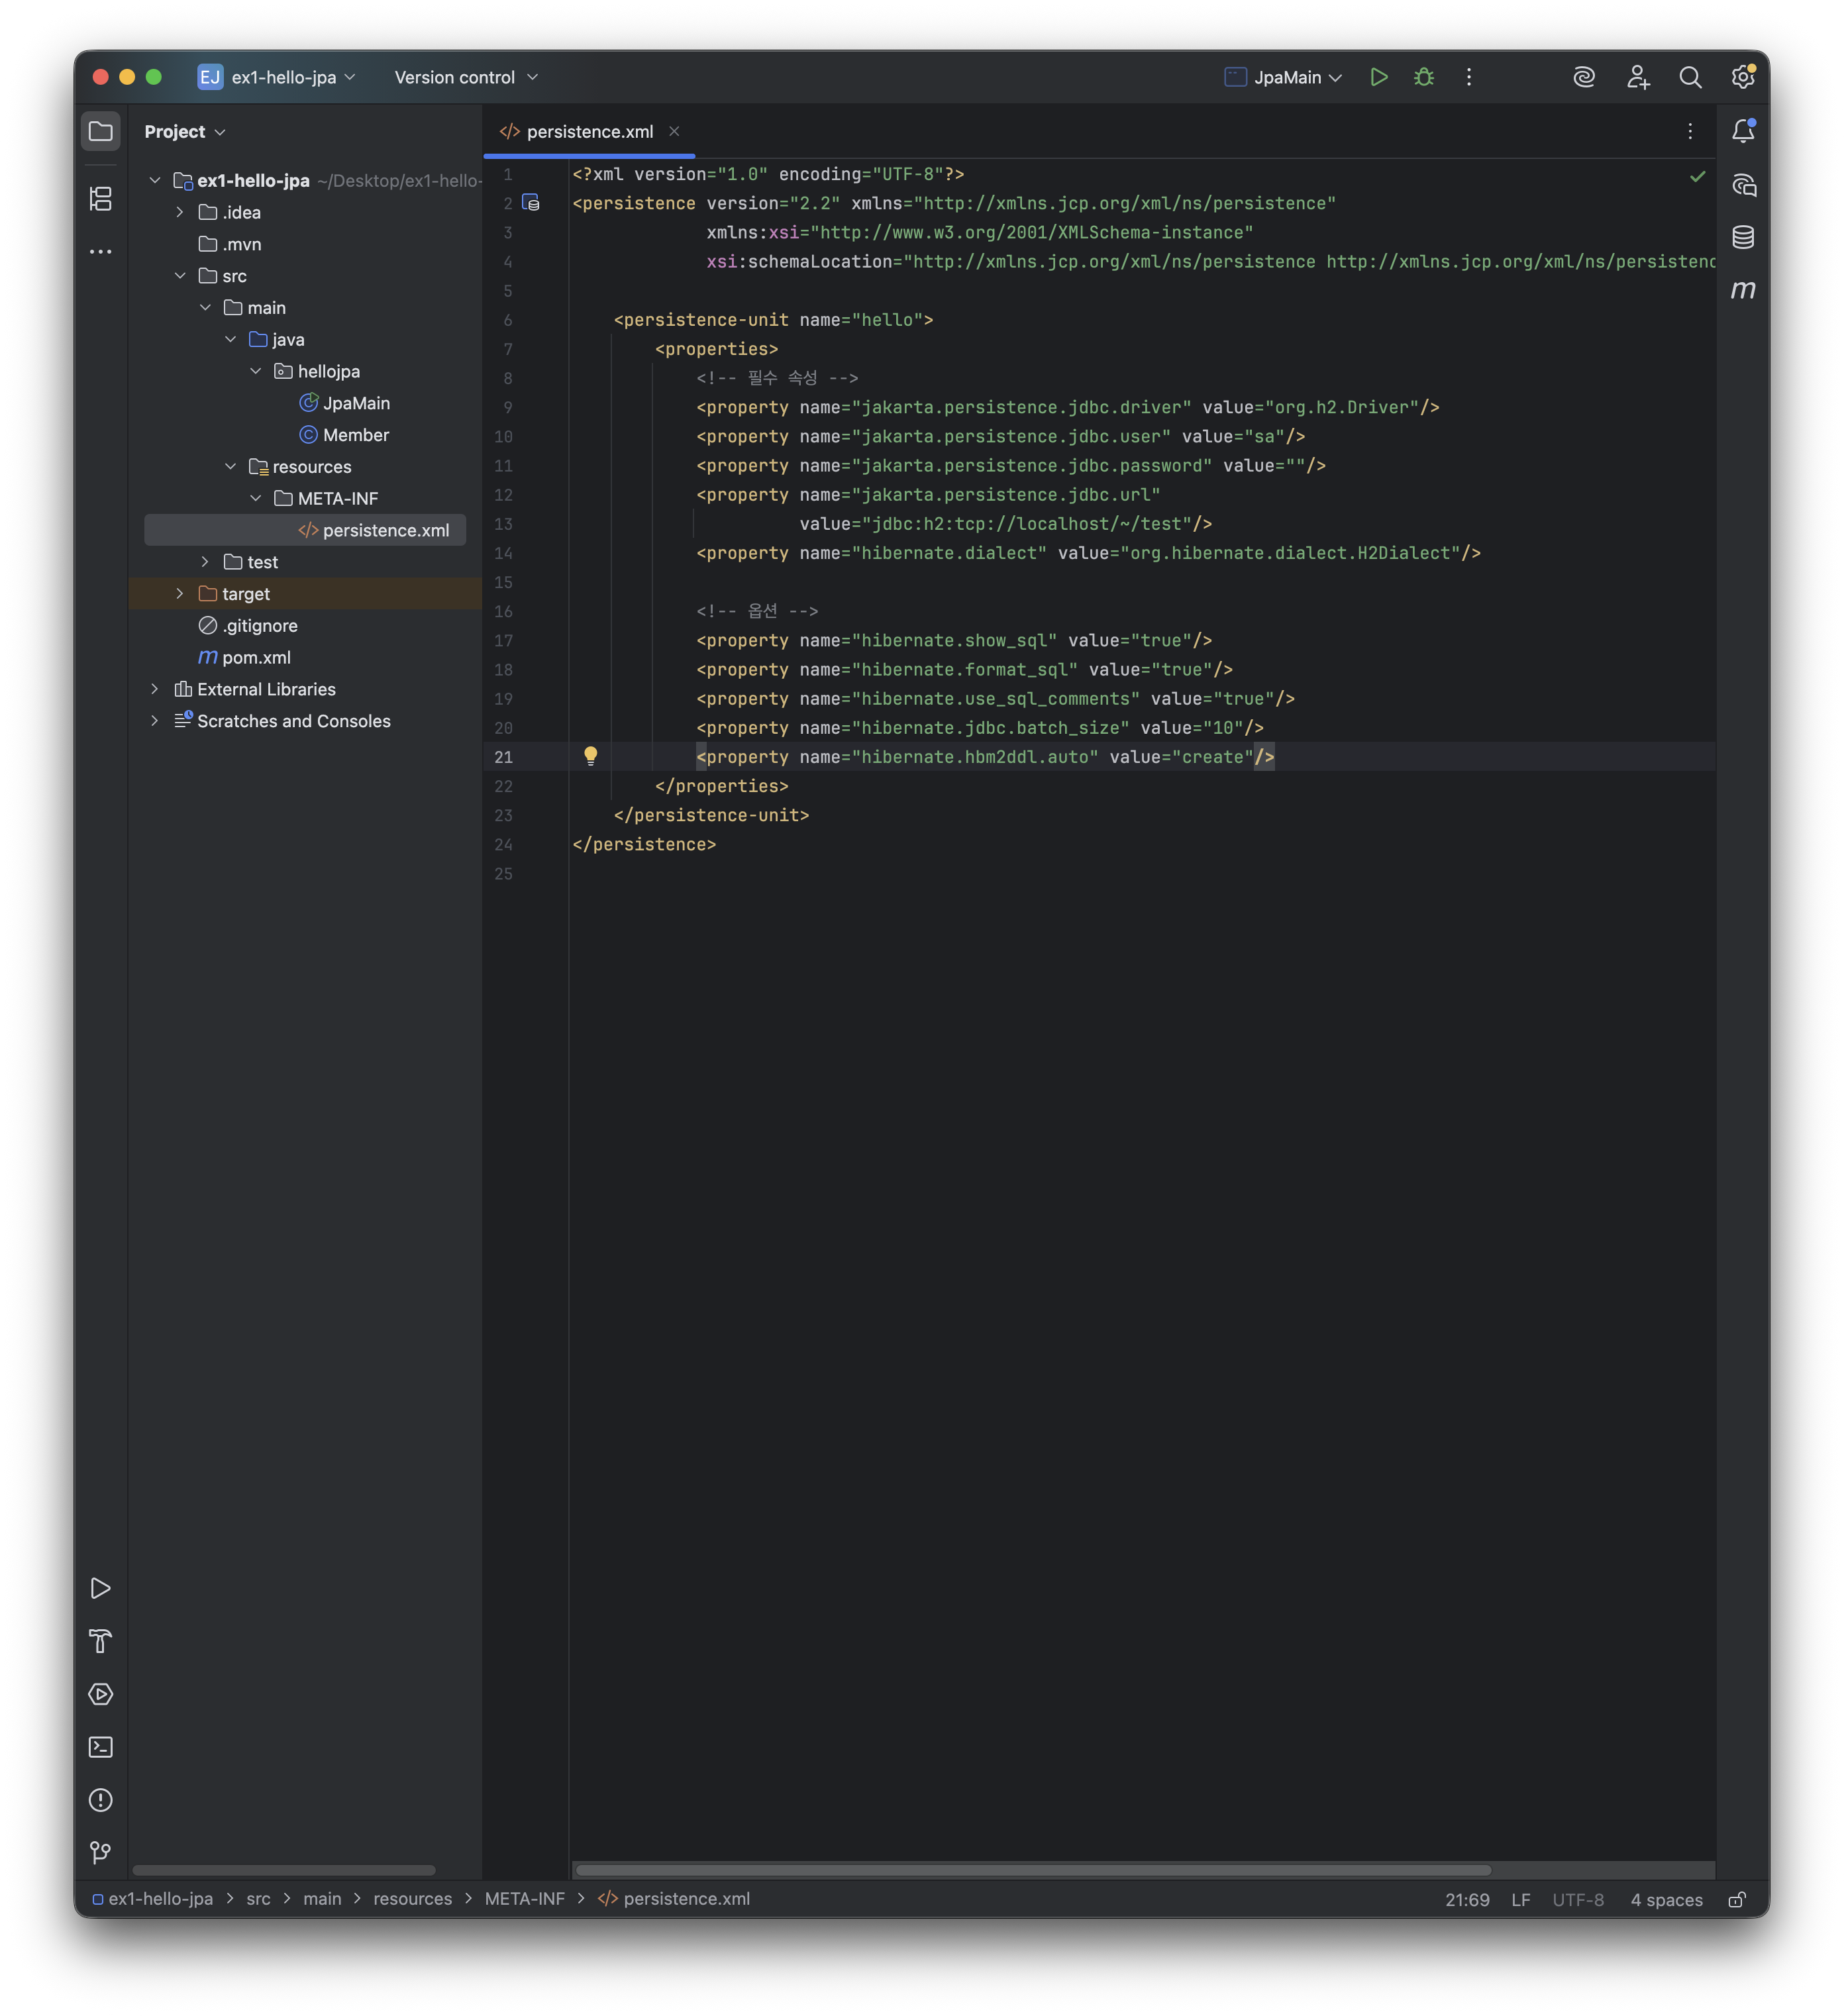Open pom.xml in the project tree
Image resolution: width=1844 pixels, height=2016 pixels.
tap(256, 657)
